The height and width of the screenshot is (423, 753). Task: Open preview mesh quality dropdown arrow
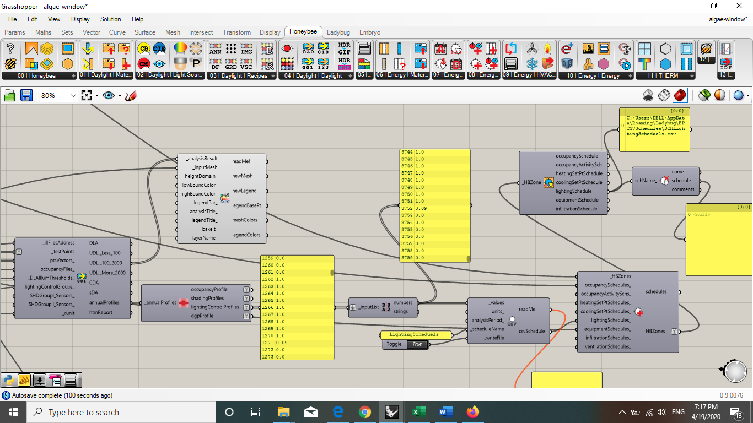coord(747,95)
